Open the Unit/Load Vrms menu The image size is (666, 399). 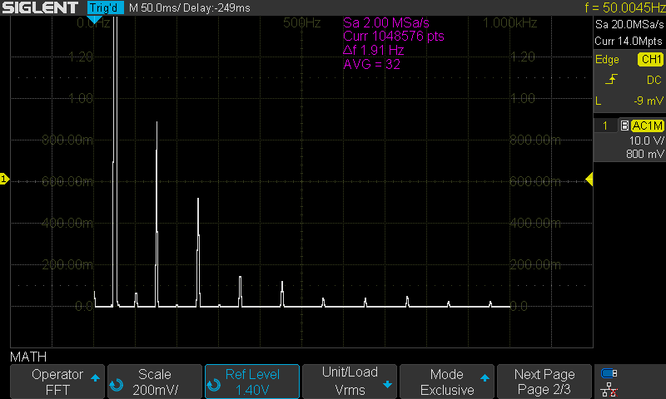(x=350, y=382)
